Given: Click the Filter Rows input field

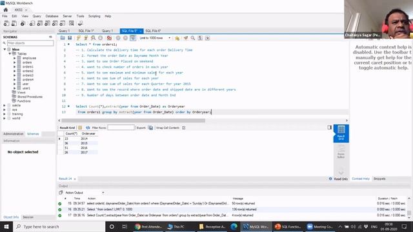Looking at the screenshot, I should 121,128.
